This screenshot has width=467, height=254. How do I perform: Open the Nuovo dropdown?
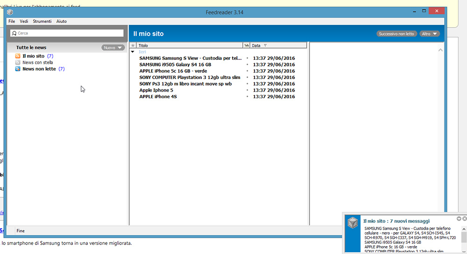(113, 47)
